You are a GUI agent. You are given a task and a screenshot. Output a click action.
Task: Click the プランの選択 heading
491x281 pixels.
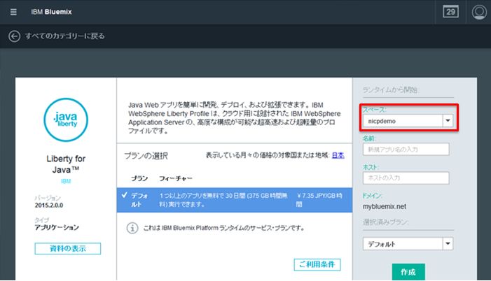146,156
